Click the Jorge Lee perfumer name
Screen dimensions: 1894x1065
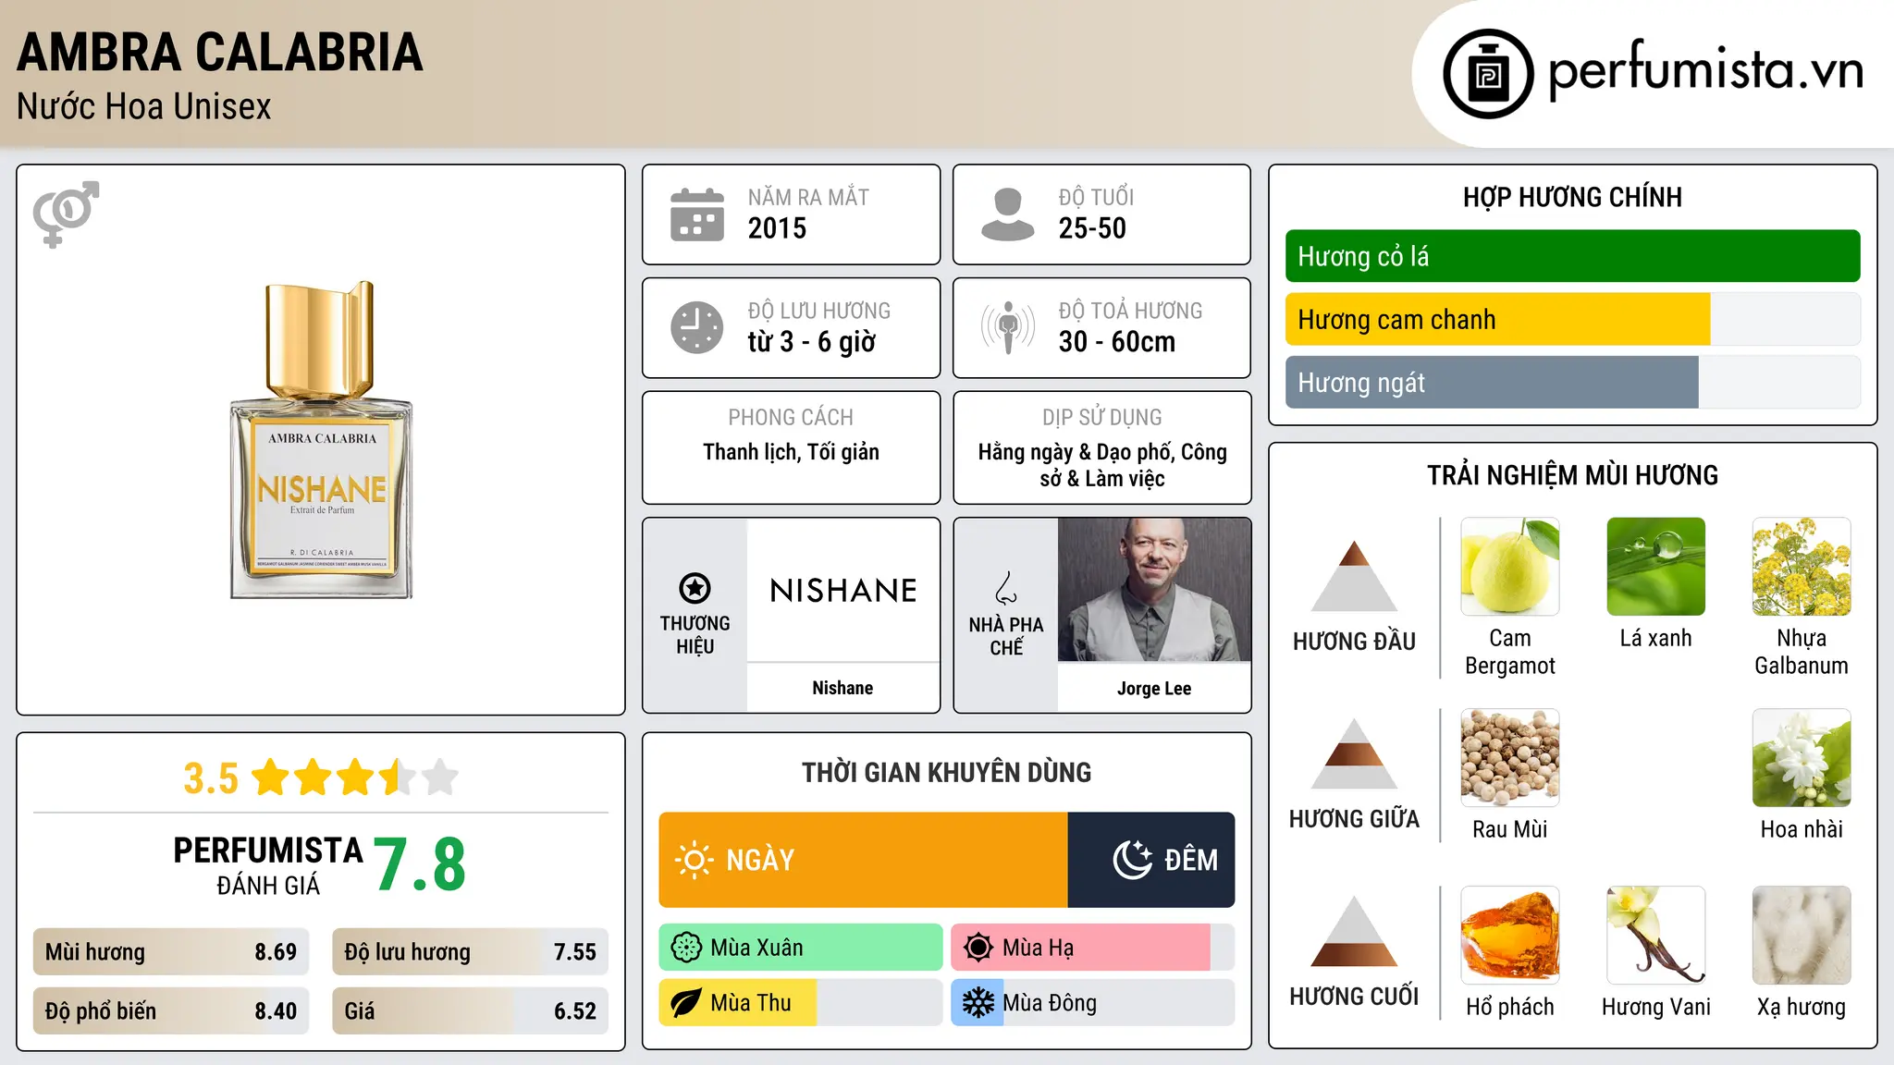point(1154,688)
